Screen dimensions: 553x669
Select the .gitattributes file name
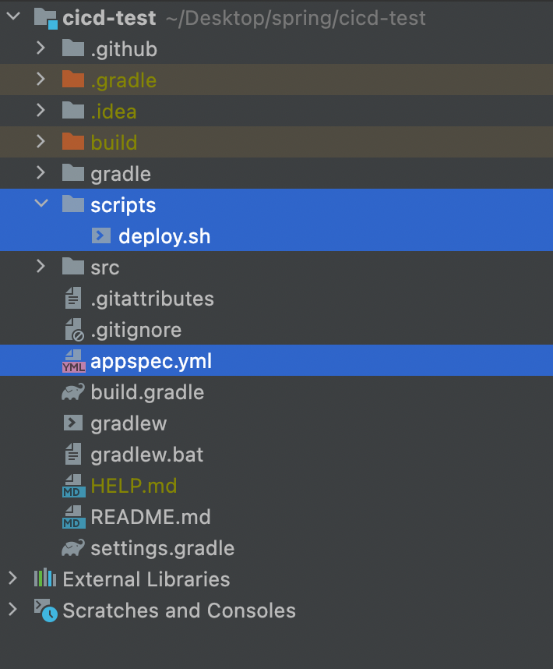152,299
